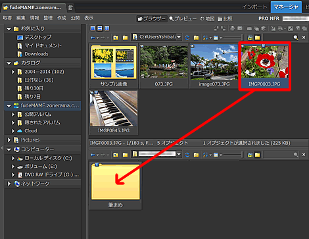Refresh the lower browser pane
The height and width of the screenshot is (239, 309).
(187, 155)
